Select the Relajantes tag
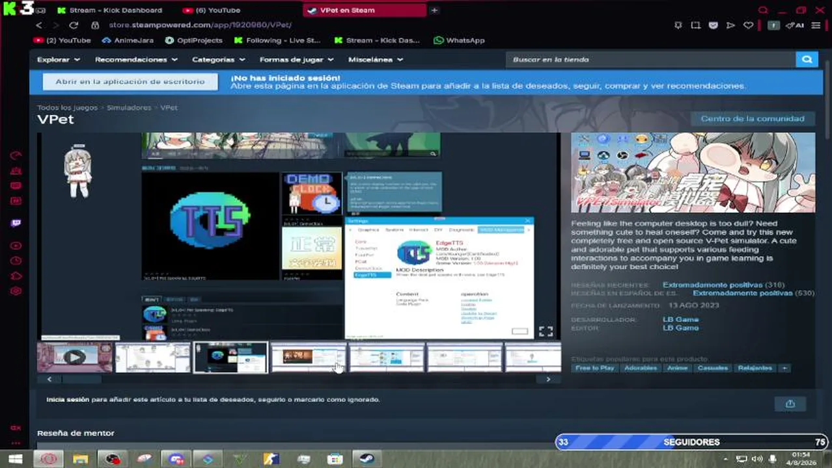Screen dimensions: 832x468 pos(755,368)
